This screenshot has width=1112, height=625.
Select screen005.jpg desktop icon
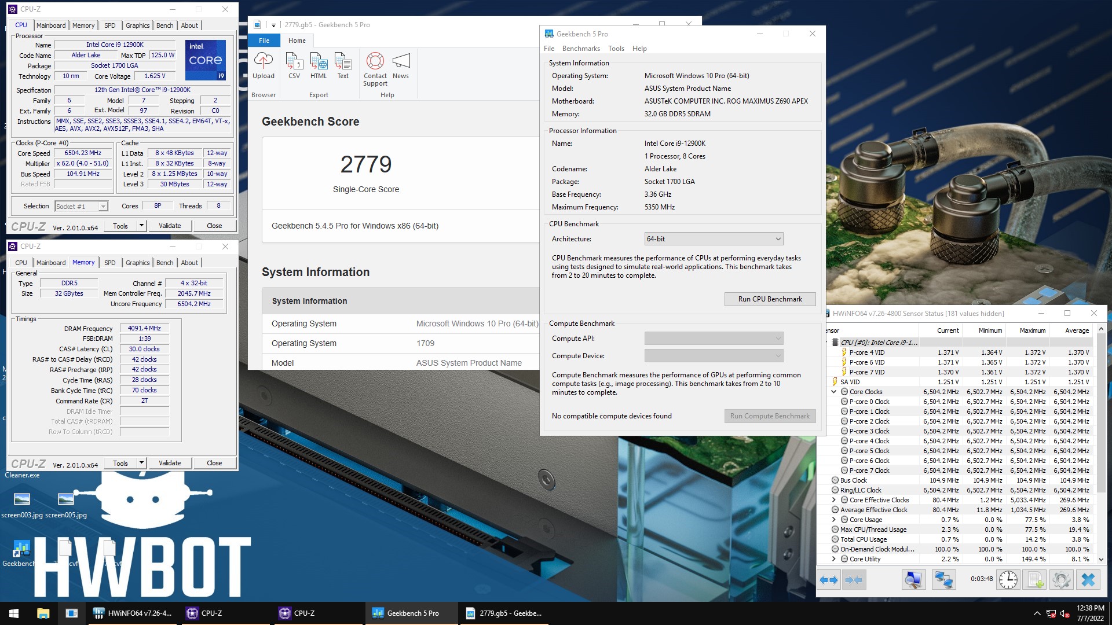pos(66,505)
